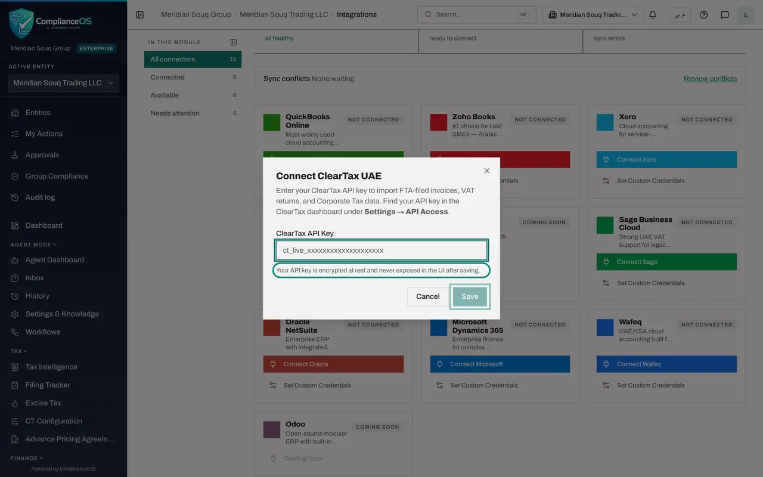The width and height of the screenshot is (763, 477).
Task: Open the Audit log page
Action: [63, 197]
